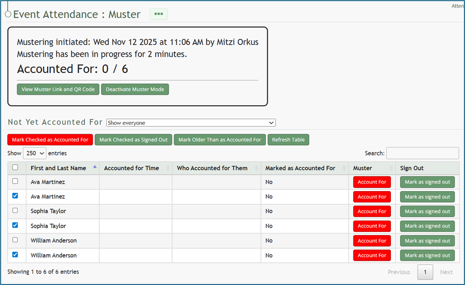The width and height of the screenshot is (465, 285).
Task: Click sort icon in Who Accounted for Them header
Action: (256, 168)
